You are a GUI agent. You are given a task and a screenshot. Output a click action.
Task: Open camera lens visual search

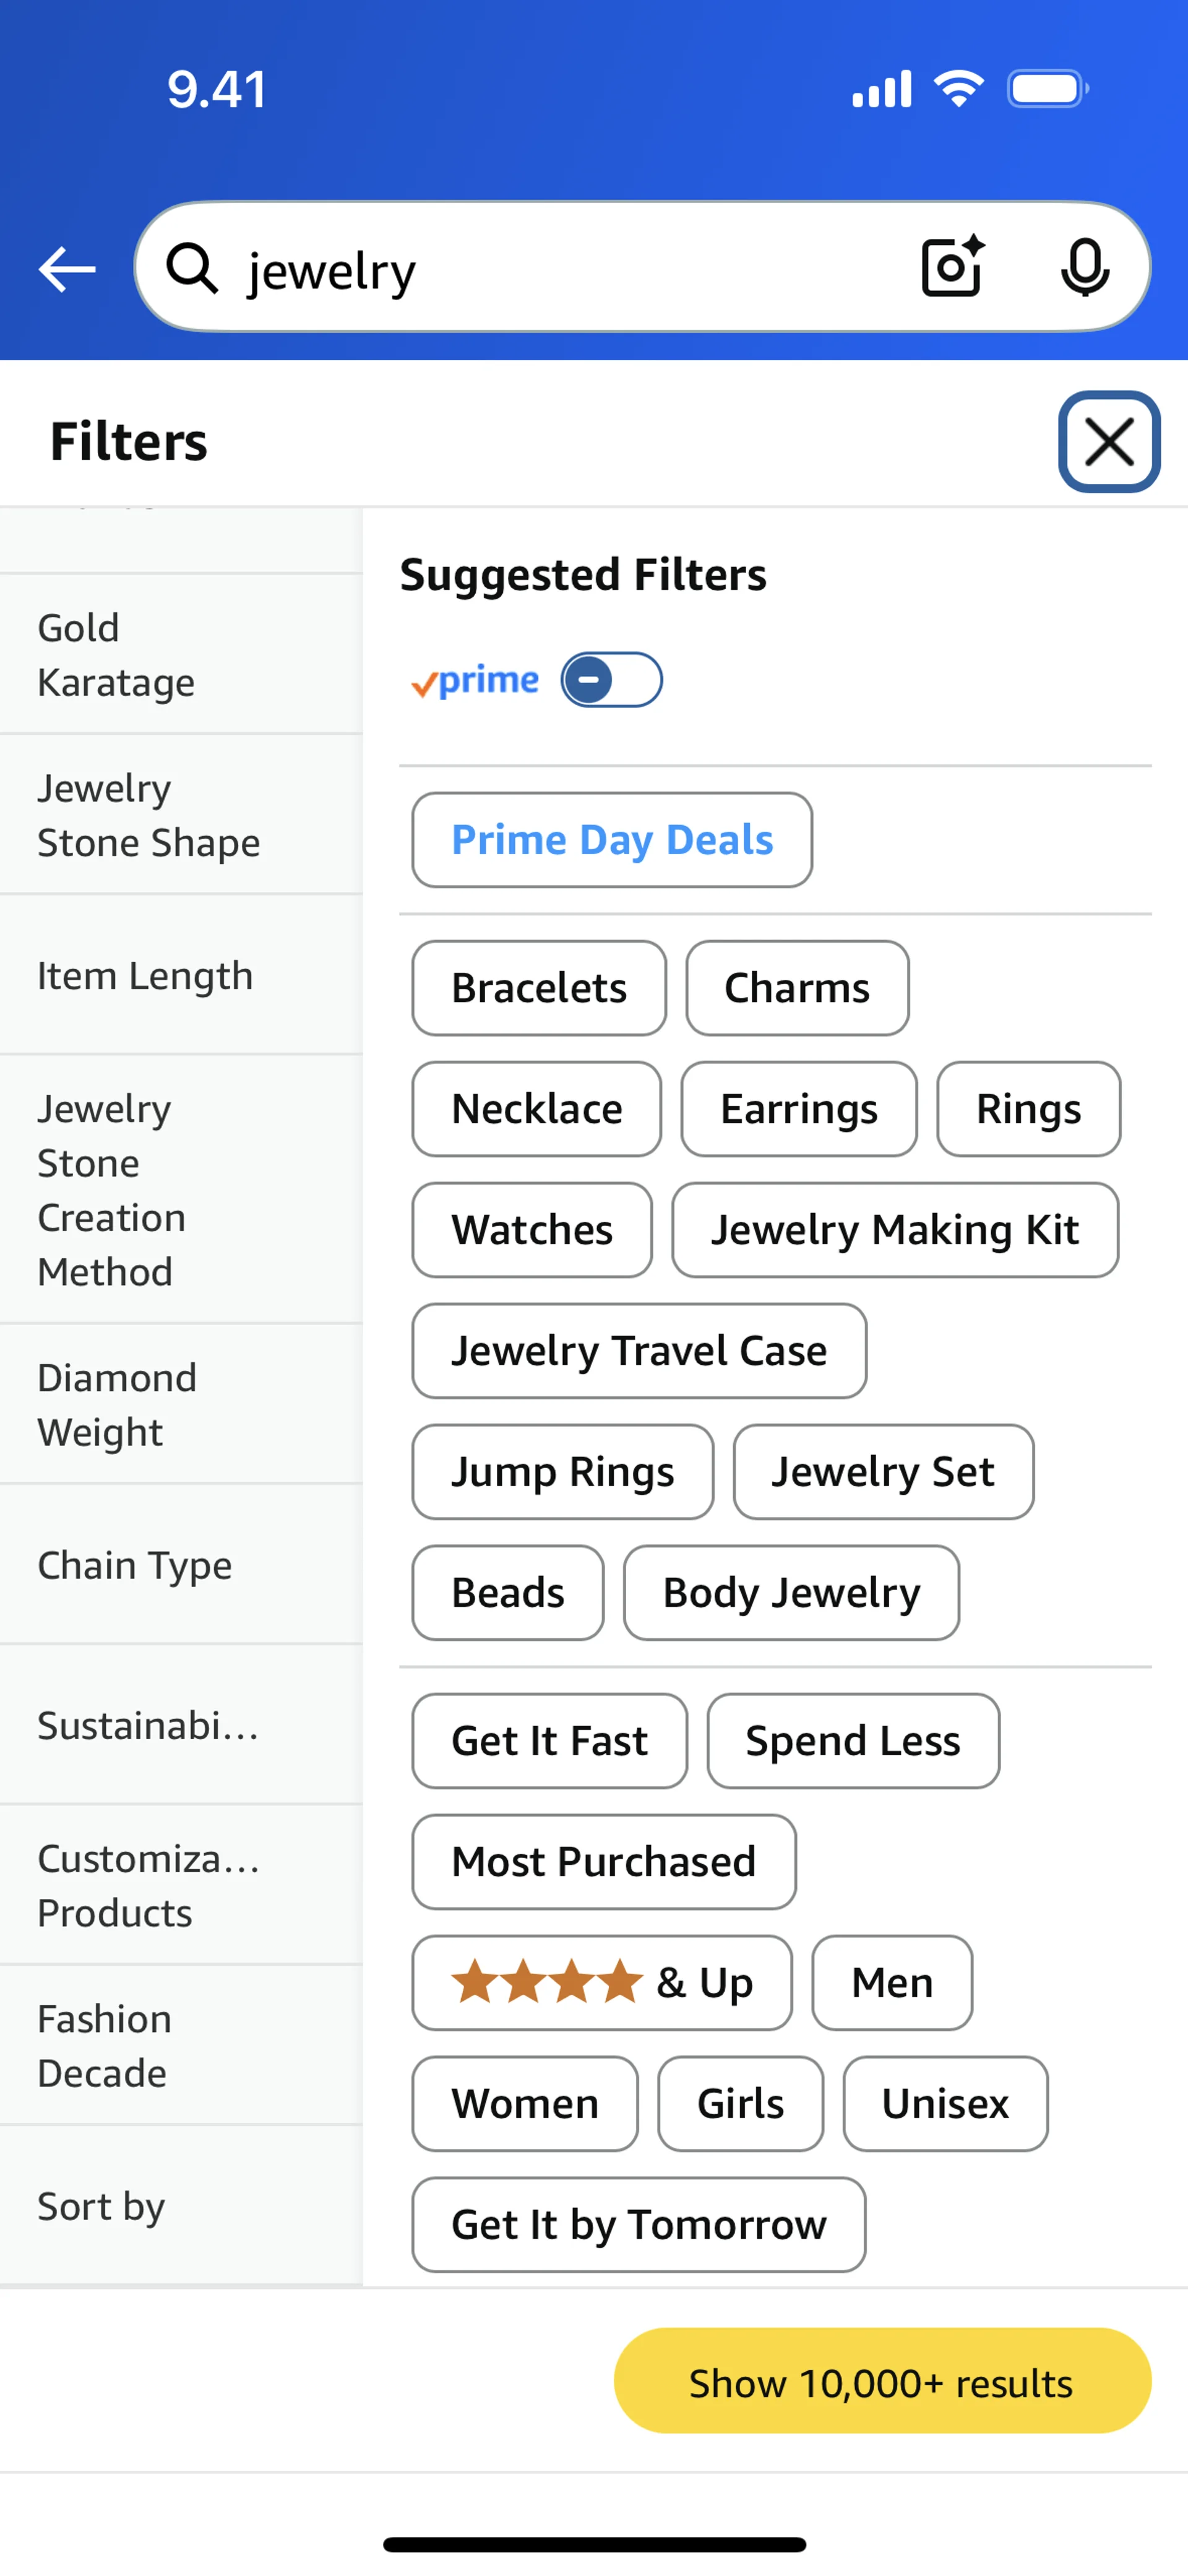(952, 267)
